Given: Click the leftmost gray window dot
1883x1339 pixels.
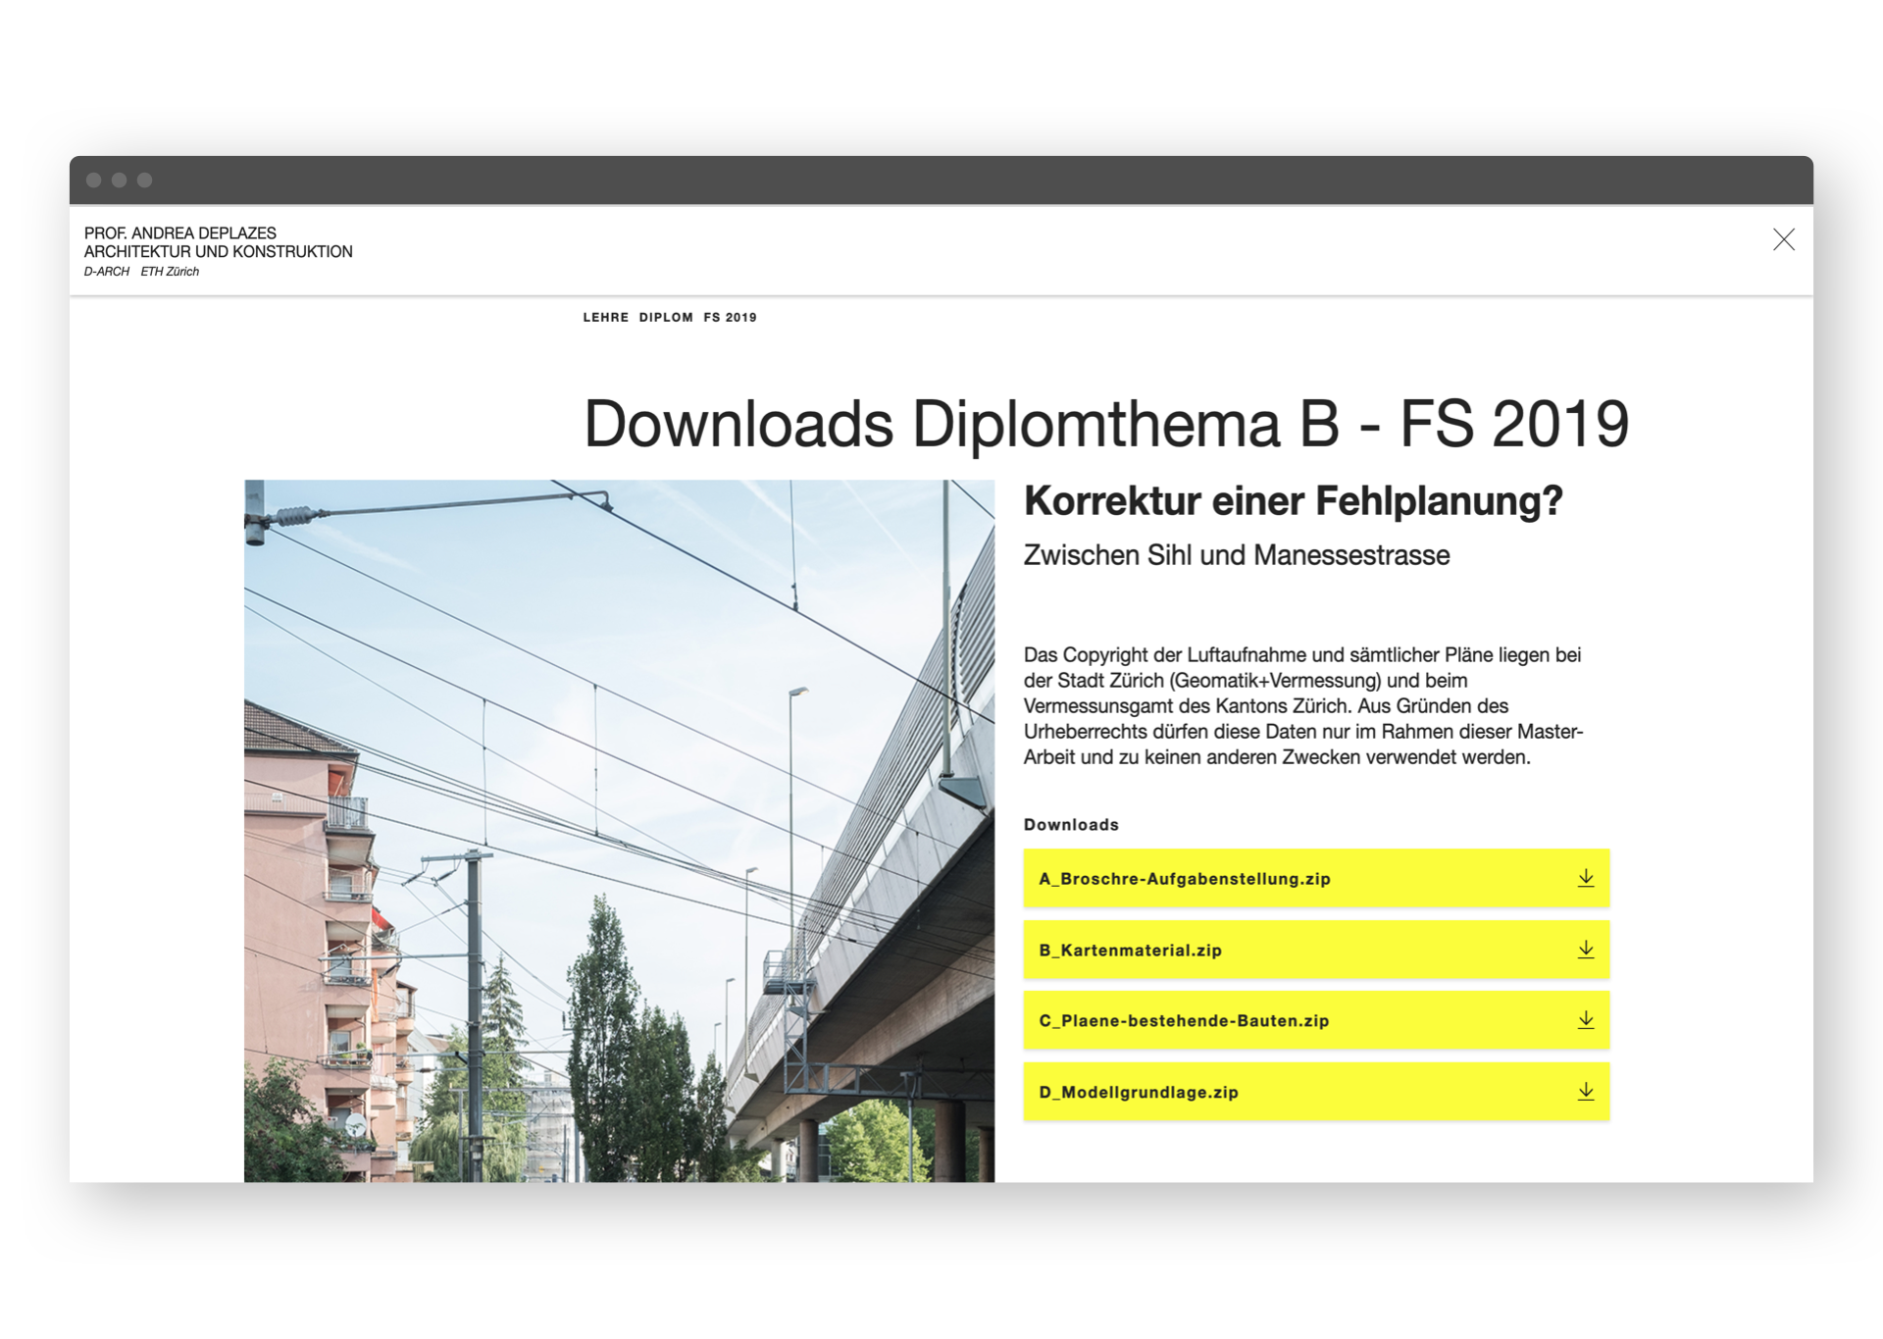Looking at the screenshot, I should coord(94,180).
